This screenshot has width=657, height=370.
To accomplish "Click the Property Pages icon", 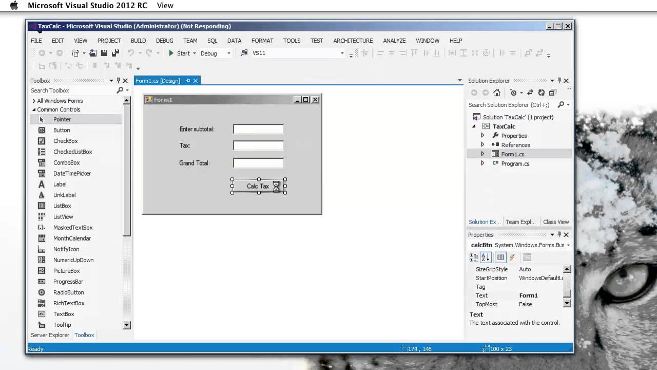I will coord(527,257).
